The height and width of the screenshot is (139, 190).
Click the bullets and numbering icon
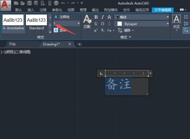click(186, 17)
